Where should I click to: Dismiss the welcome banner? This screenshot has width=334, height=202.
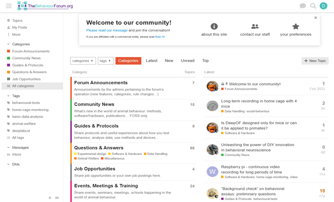pos(315,18)
